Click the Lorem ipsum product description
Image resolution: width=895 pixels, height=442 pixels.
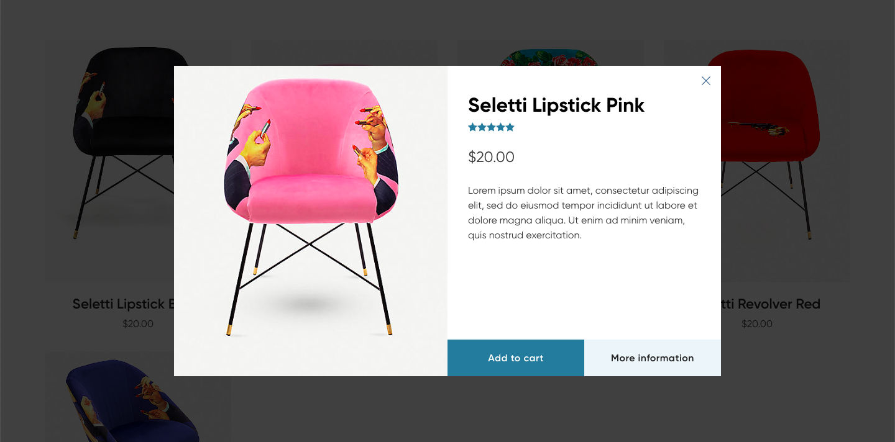click(583, 212)
